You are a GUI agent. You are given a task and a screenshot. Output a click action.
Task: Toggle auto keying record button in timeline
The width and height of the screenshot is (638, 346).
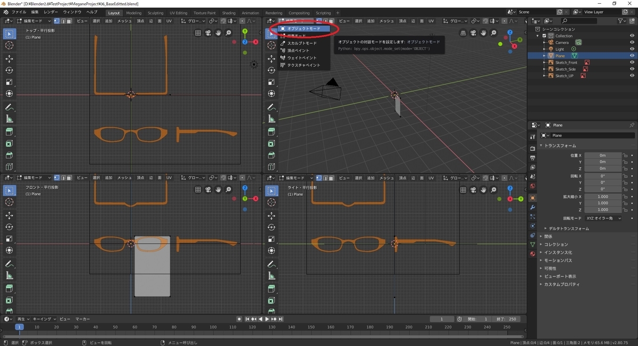coord(240,319)
